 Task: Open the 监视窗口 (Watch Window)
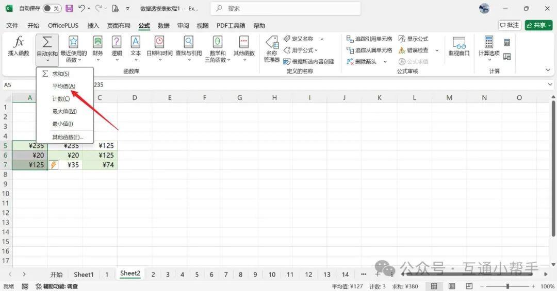(x=458, y=43)
